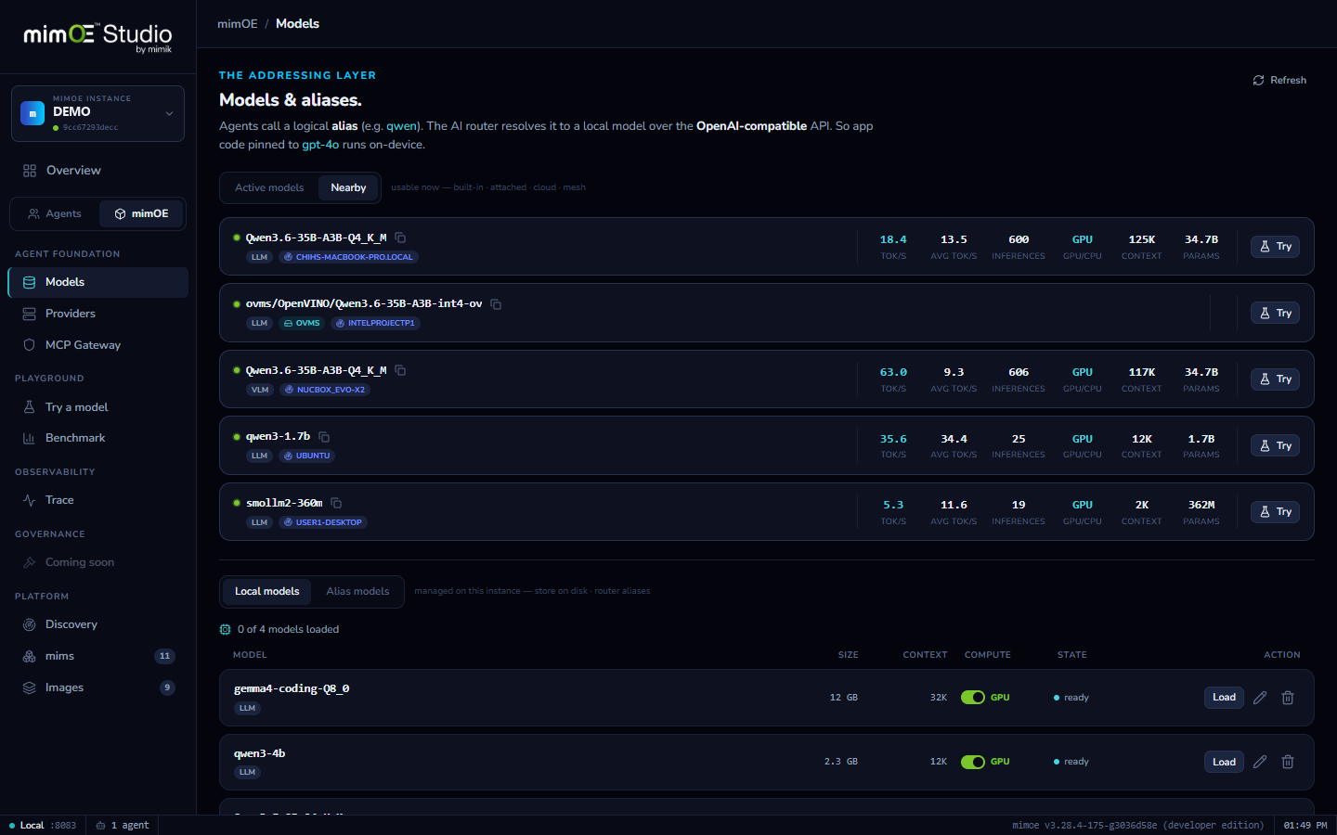Go to Providers
Image resolution: width=1337 pixels, height=835 pixels.
pos(97,314)
